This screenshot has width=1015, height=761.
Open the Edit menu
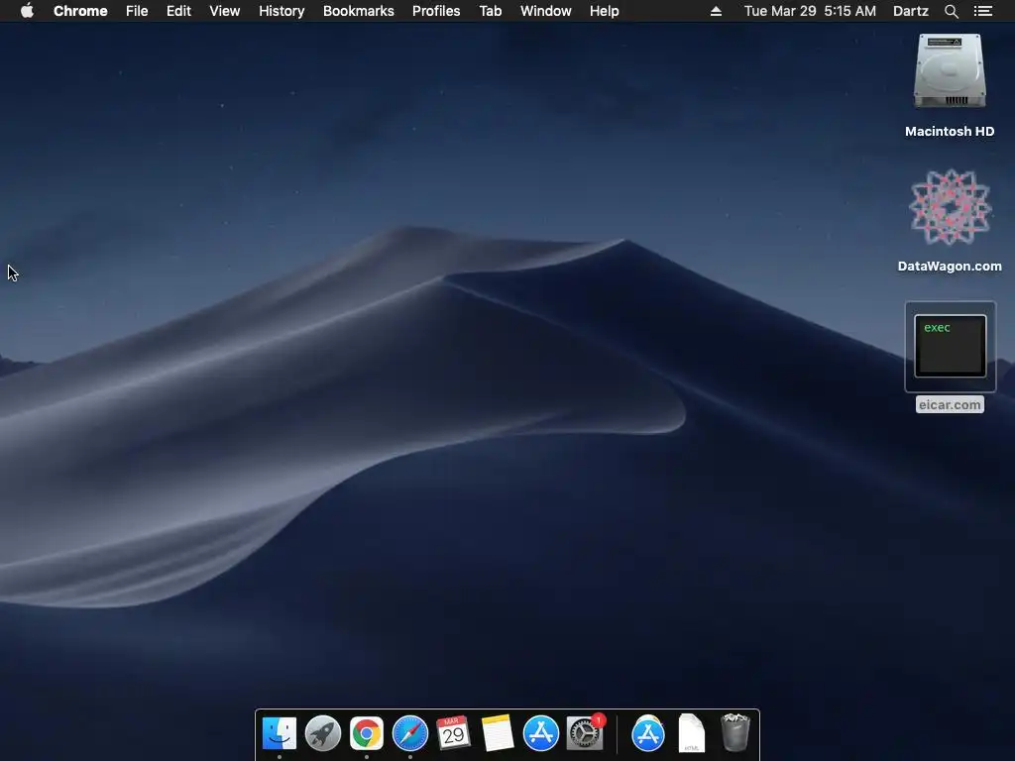click(x=178, y=11)
